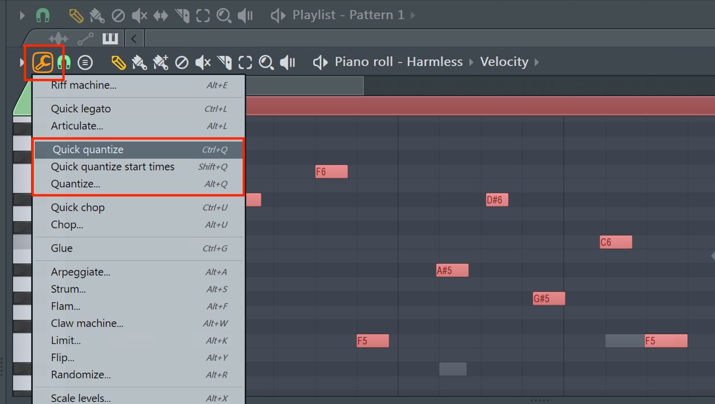Select the F6 note
715x404 pixels.
[x=332, y=172]
